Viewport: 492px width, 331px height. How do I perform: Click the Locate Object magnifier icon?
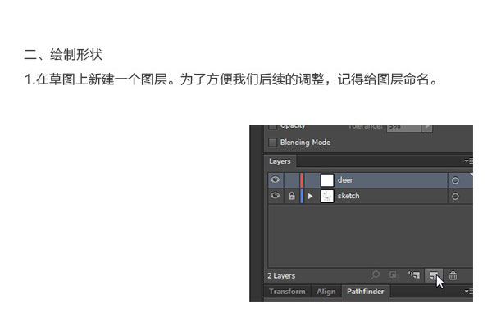[x=375, y=275]
